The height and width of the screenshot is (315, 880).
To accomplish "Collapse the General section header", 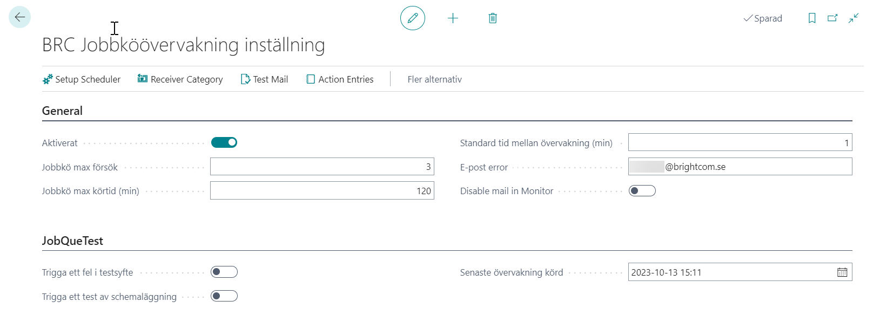I will pos(62,111).
